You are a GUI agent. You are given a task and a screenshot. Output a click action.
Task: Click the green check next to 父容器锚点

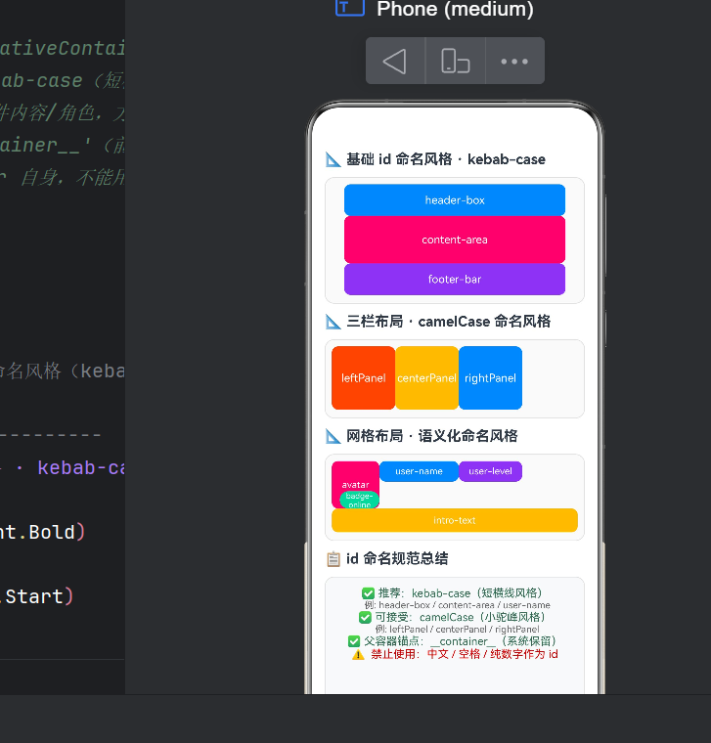[354, 641]
